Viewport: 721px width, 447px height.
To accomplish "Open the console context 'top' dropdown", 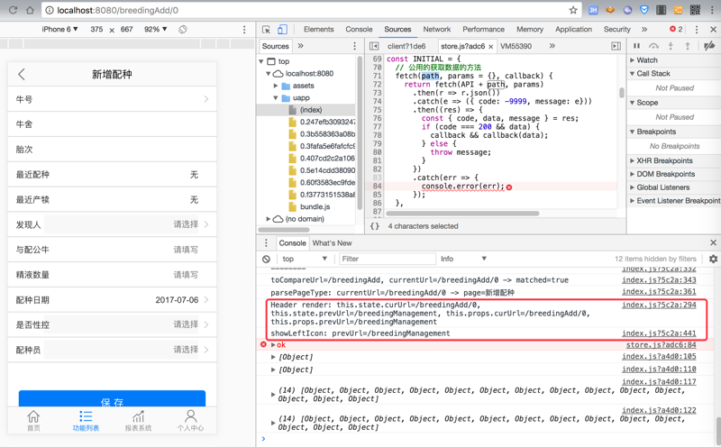I will [305, 259].
